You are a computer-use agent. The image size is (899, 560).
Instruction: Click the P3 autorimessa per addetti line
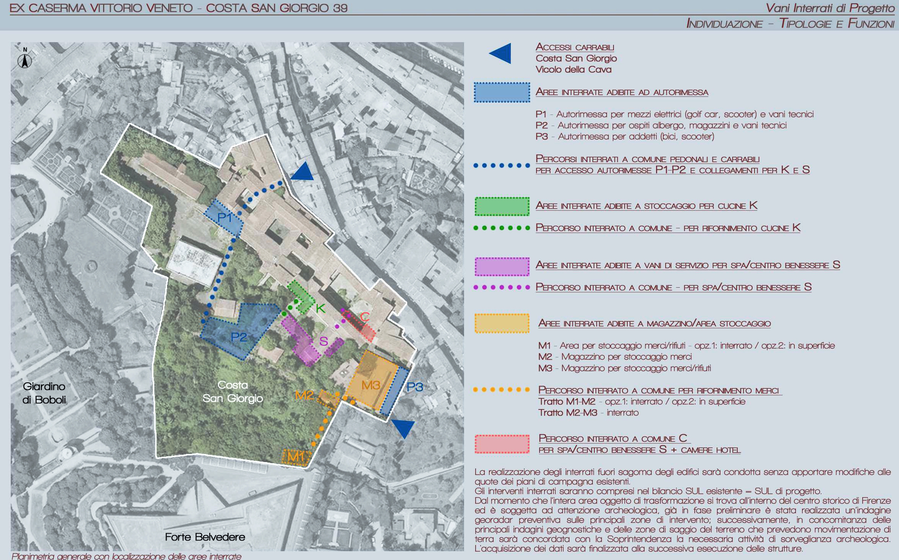625,136
